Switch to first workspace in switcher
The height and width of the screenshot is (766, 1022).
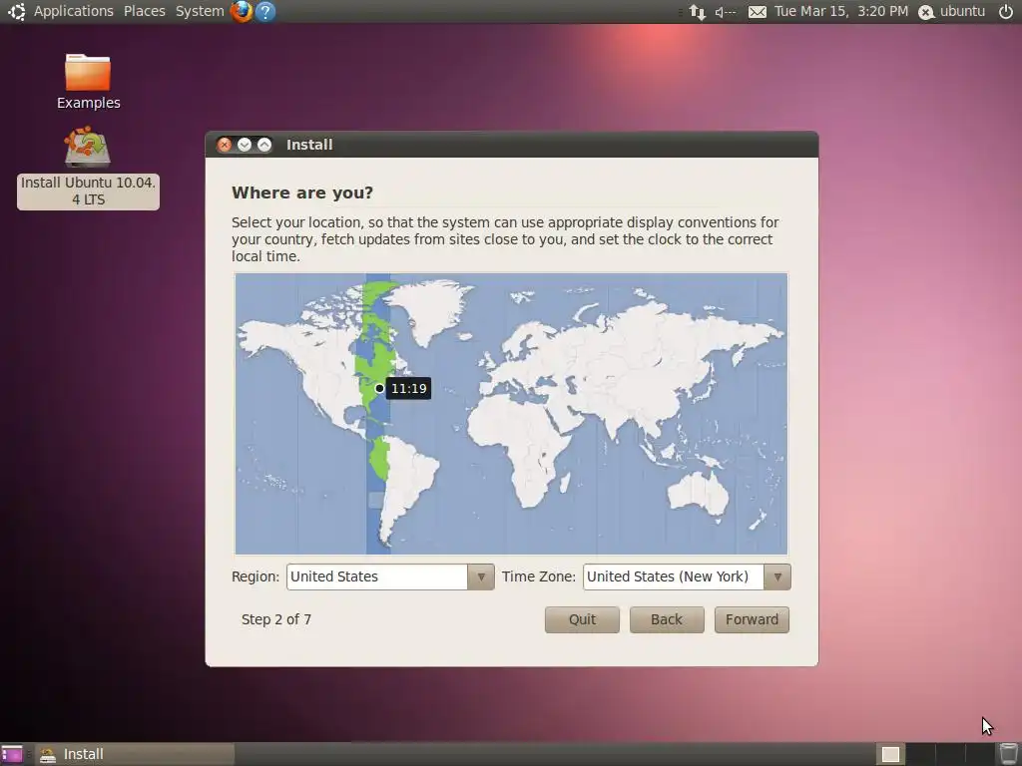click(890, 754)
